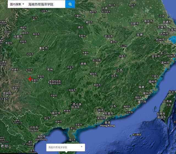The image size is (176, 154).
Task: Click the 湖南 province label
Action: (x=83, y=64)
